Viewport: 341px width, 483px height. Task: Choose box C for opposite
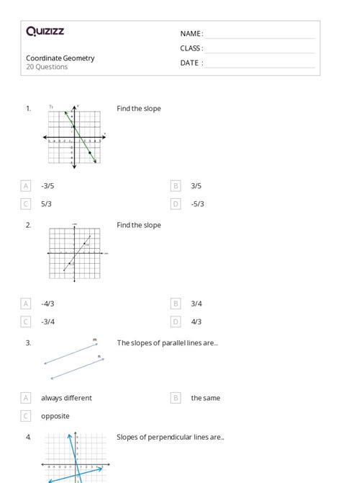click(x=25, y=416)
